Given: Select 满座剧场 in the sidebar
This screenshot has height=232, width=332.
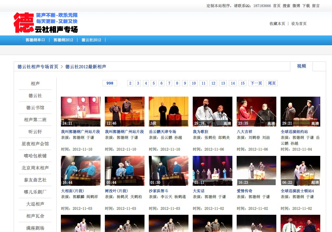Looking at the screenshot, I should tap(35, 228).
